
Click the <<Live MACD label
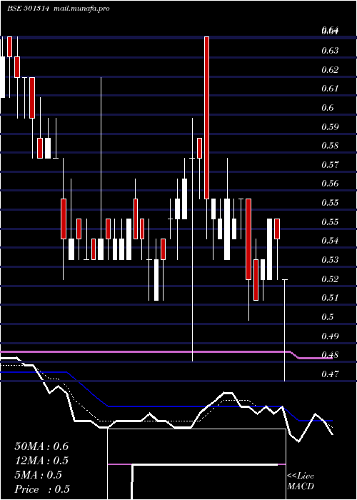pos(301,481)
